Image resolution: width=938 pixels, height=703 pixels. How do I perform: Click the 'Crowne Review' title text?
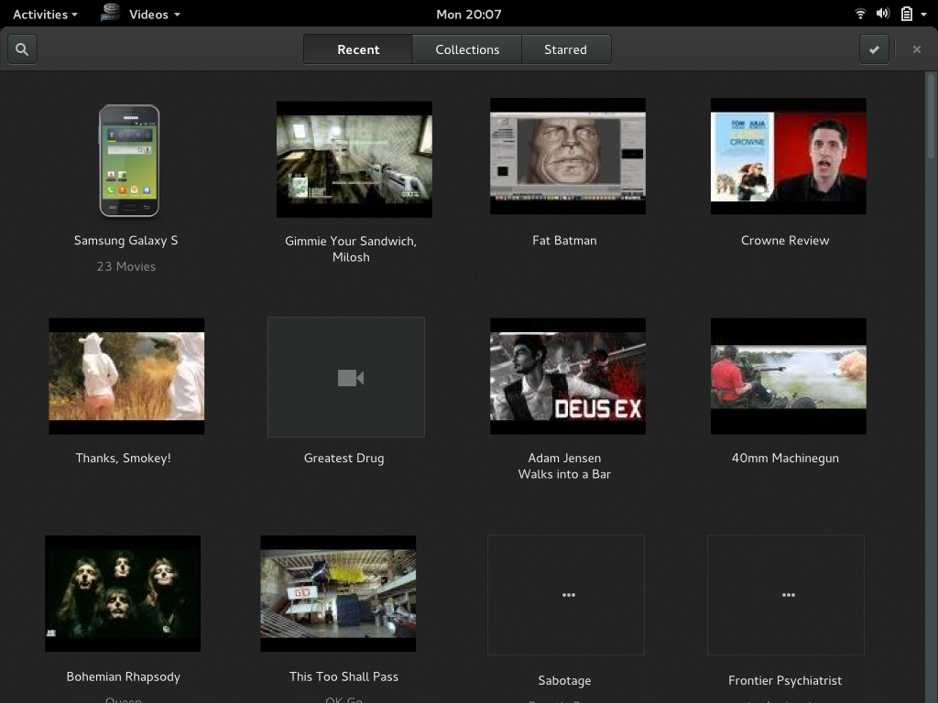pyautogui.click(x=785, y=241)
